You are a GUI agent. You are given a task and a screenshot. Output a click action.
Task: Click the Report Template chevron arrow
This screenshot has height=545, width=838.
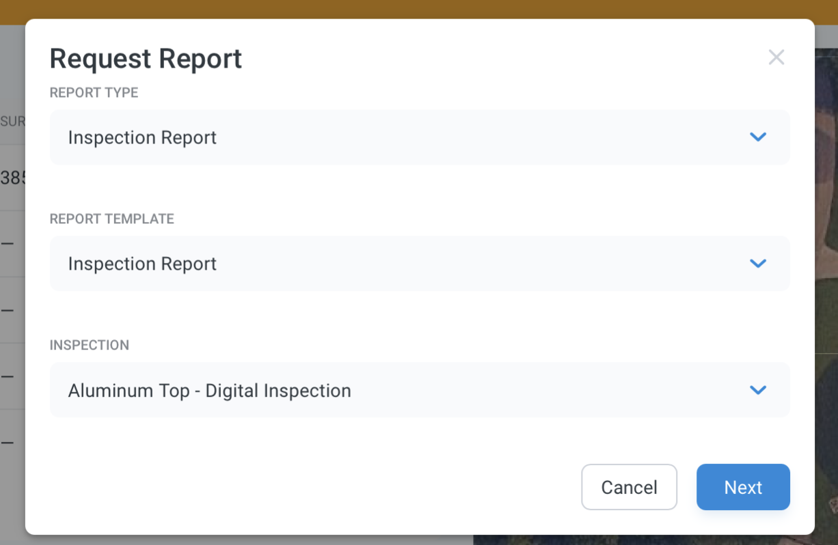757,264
